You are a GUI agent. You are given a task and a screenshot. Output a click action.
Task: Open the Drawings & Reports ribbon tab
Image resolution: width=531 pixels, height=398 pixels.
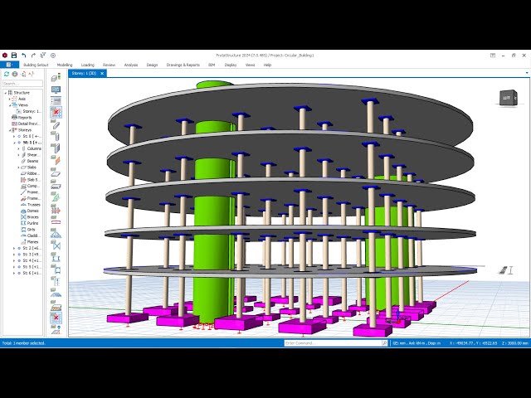pyautogui.click(x=183, y=65)
